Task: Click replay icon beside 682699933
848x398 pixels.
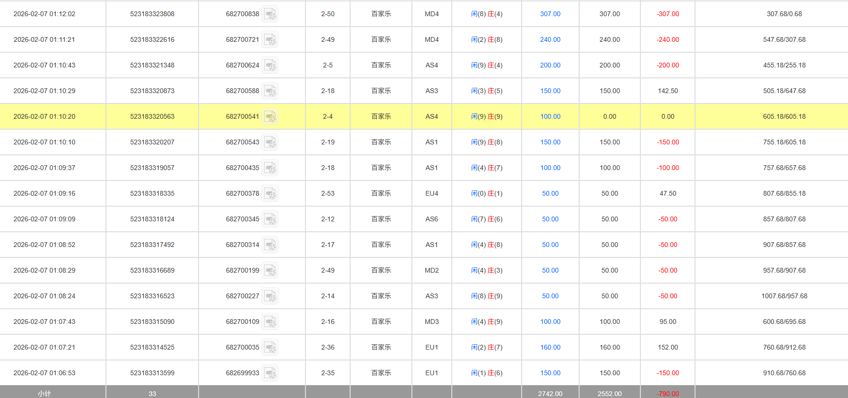Action: [270, 373]
